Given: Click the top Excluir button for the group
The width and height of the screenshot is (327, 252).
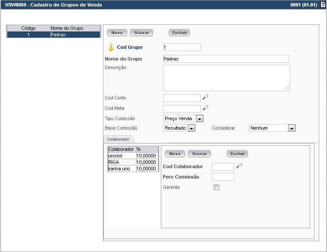Looking at the screenshot, I should click(x=179, y=33).
